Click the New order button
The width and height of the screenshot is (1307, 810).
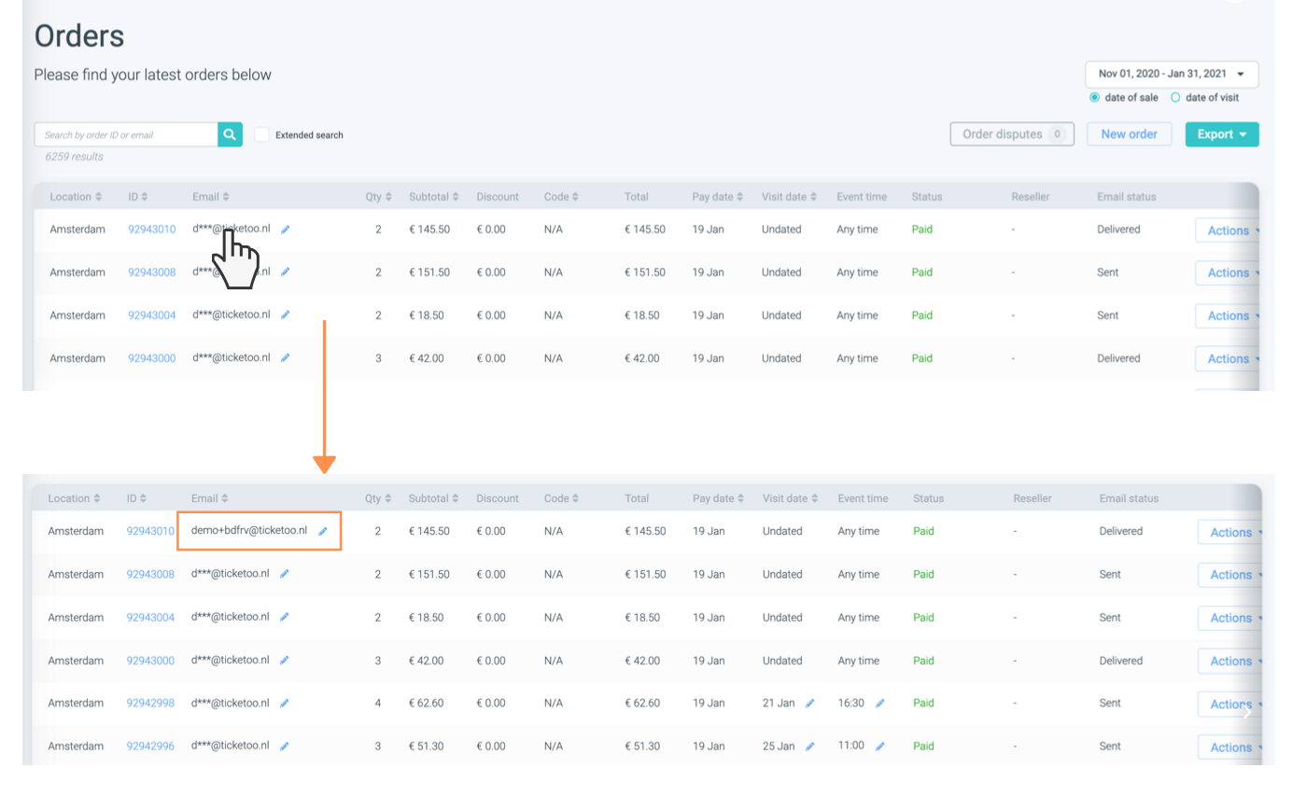[1129, 134]
